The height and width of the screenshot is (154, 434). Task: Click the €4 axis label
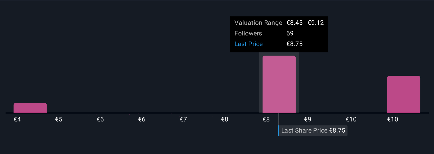17,119
